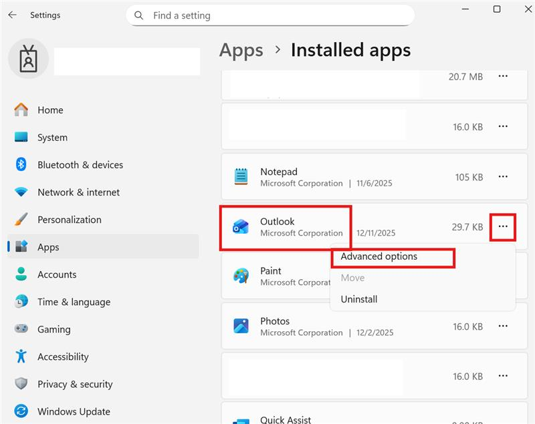Click the Apps breadcrumb link
Screen dimensions: 535x424
241,51
